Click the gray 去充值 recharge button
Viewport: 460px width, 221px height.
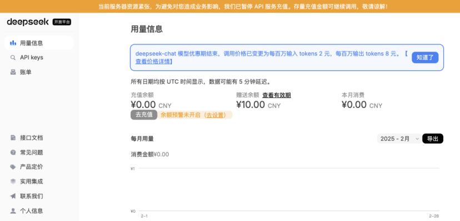pyautogui.click(x=144, y=115)
